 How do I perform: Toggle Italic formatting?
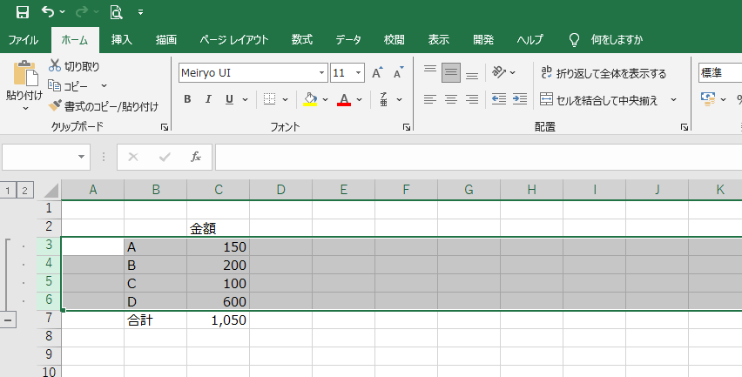[x=209, y=99]
